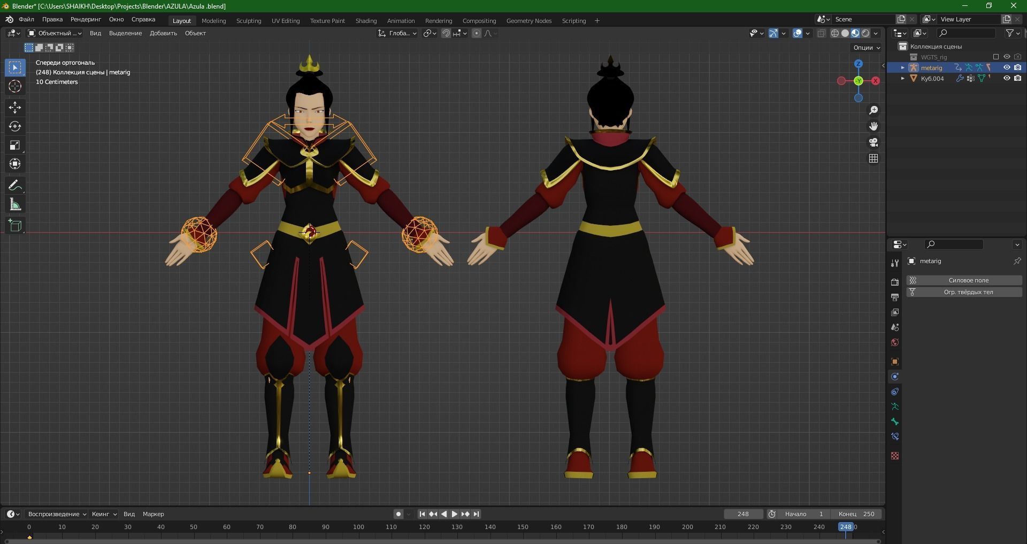Expand the Опции options dropdown
Viewport: 1027px width, 544px height.
click(x=867, y=48)
